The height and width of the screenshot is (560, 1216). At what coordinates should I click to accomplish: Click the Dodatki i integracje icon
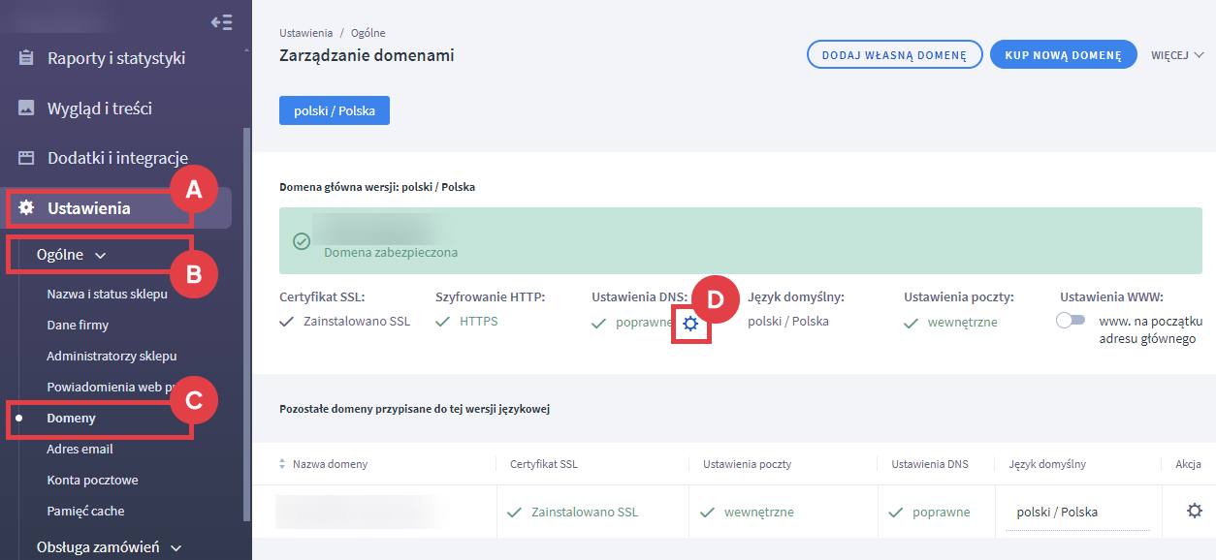27,158
